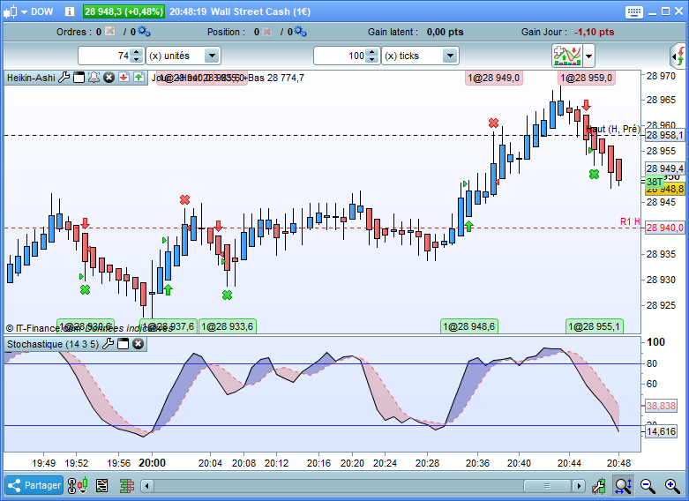This screenshot has width=689, height=501.
Task: Open trading indicators chart button
Action: (567, 56)
